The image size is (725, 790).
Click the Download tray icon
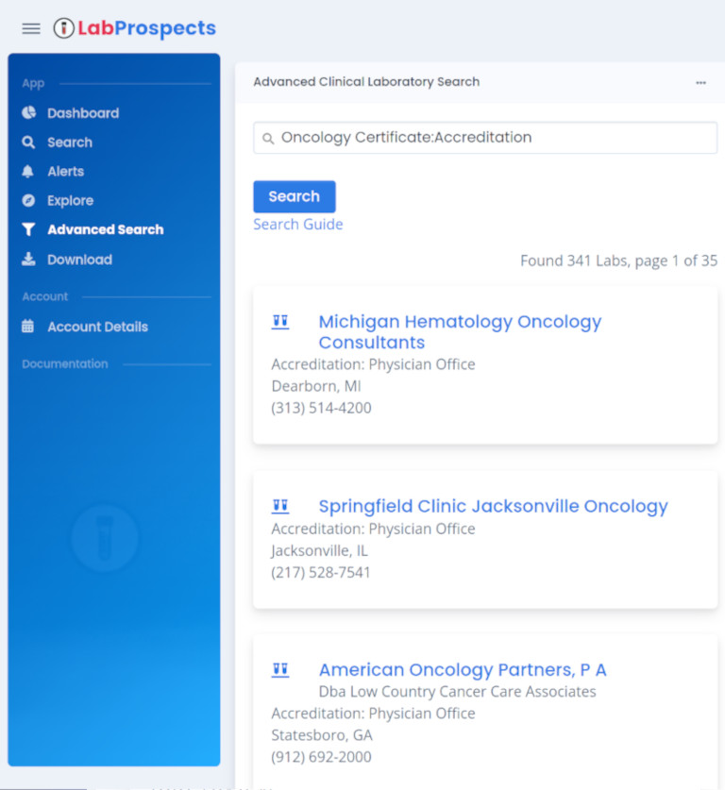pyautogui.click(x=28, y=259)
